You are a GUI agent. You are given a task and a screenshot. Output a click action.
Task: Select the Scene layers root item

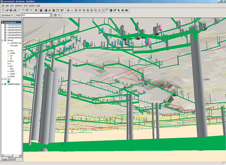point(10,22)
